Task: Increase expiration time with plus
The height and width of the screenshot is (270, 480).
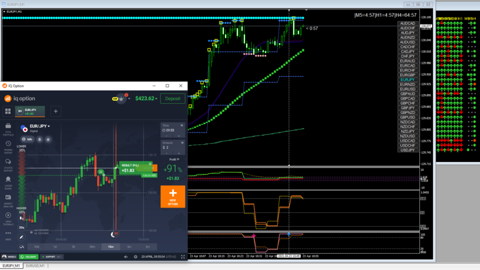Action: (179, 136)
